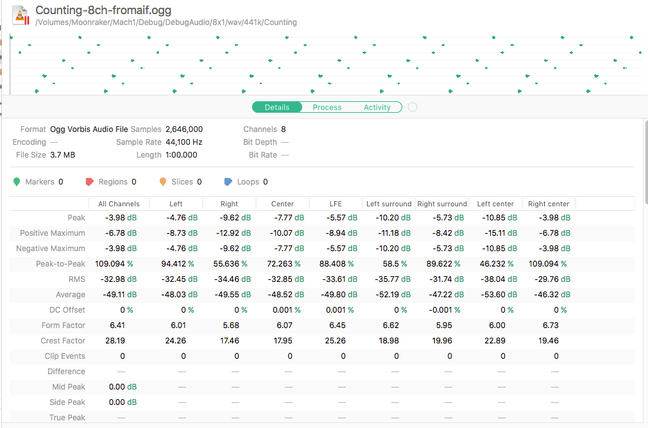Click the "Clip Events" row label
648x428 pixels.
click(x=65, y=356)
